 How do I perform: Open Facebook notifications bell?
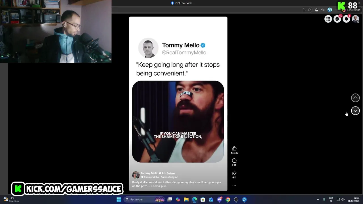click(x=346, y=19)
